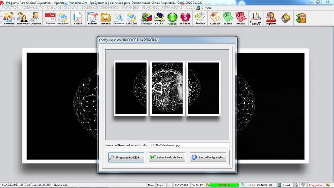
Task: Open the Relatório icon beside Pesquisa
Action: [x=132, y=18]
